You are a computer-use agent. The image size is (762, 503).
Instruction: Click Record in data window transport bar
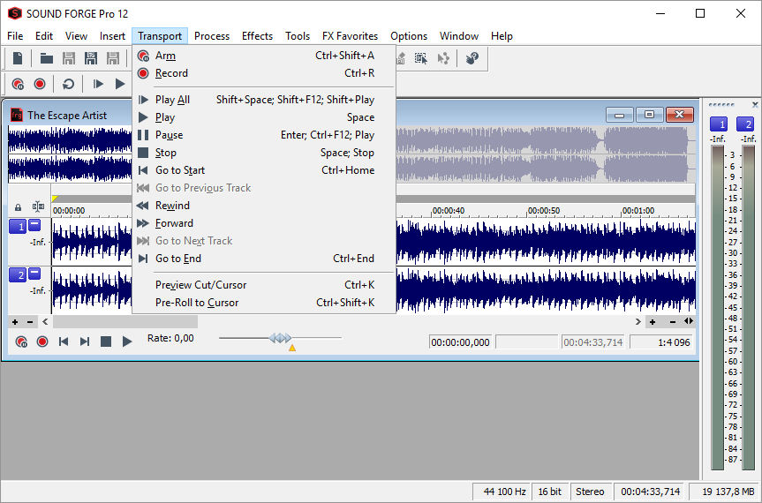[x=42, y=342]
